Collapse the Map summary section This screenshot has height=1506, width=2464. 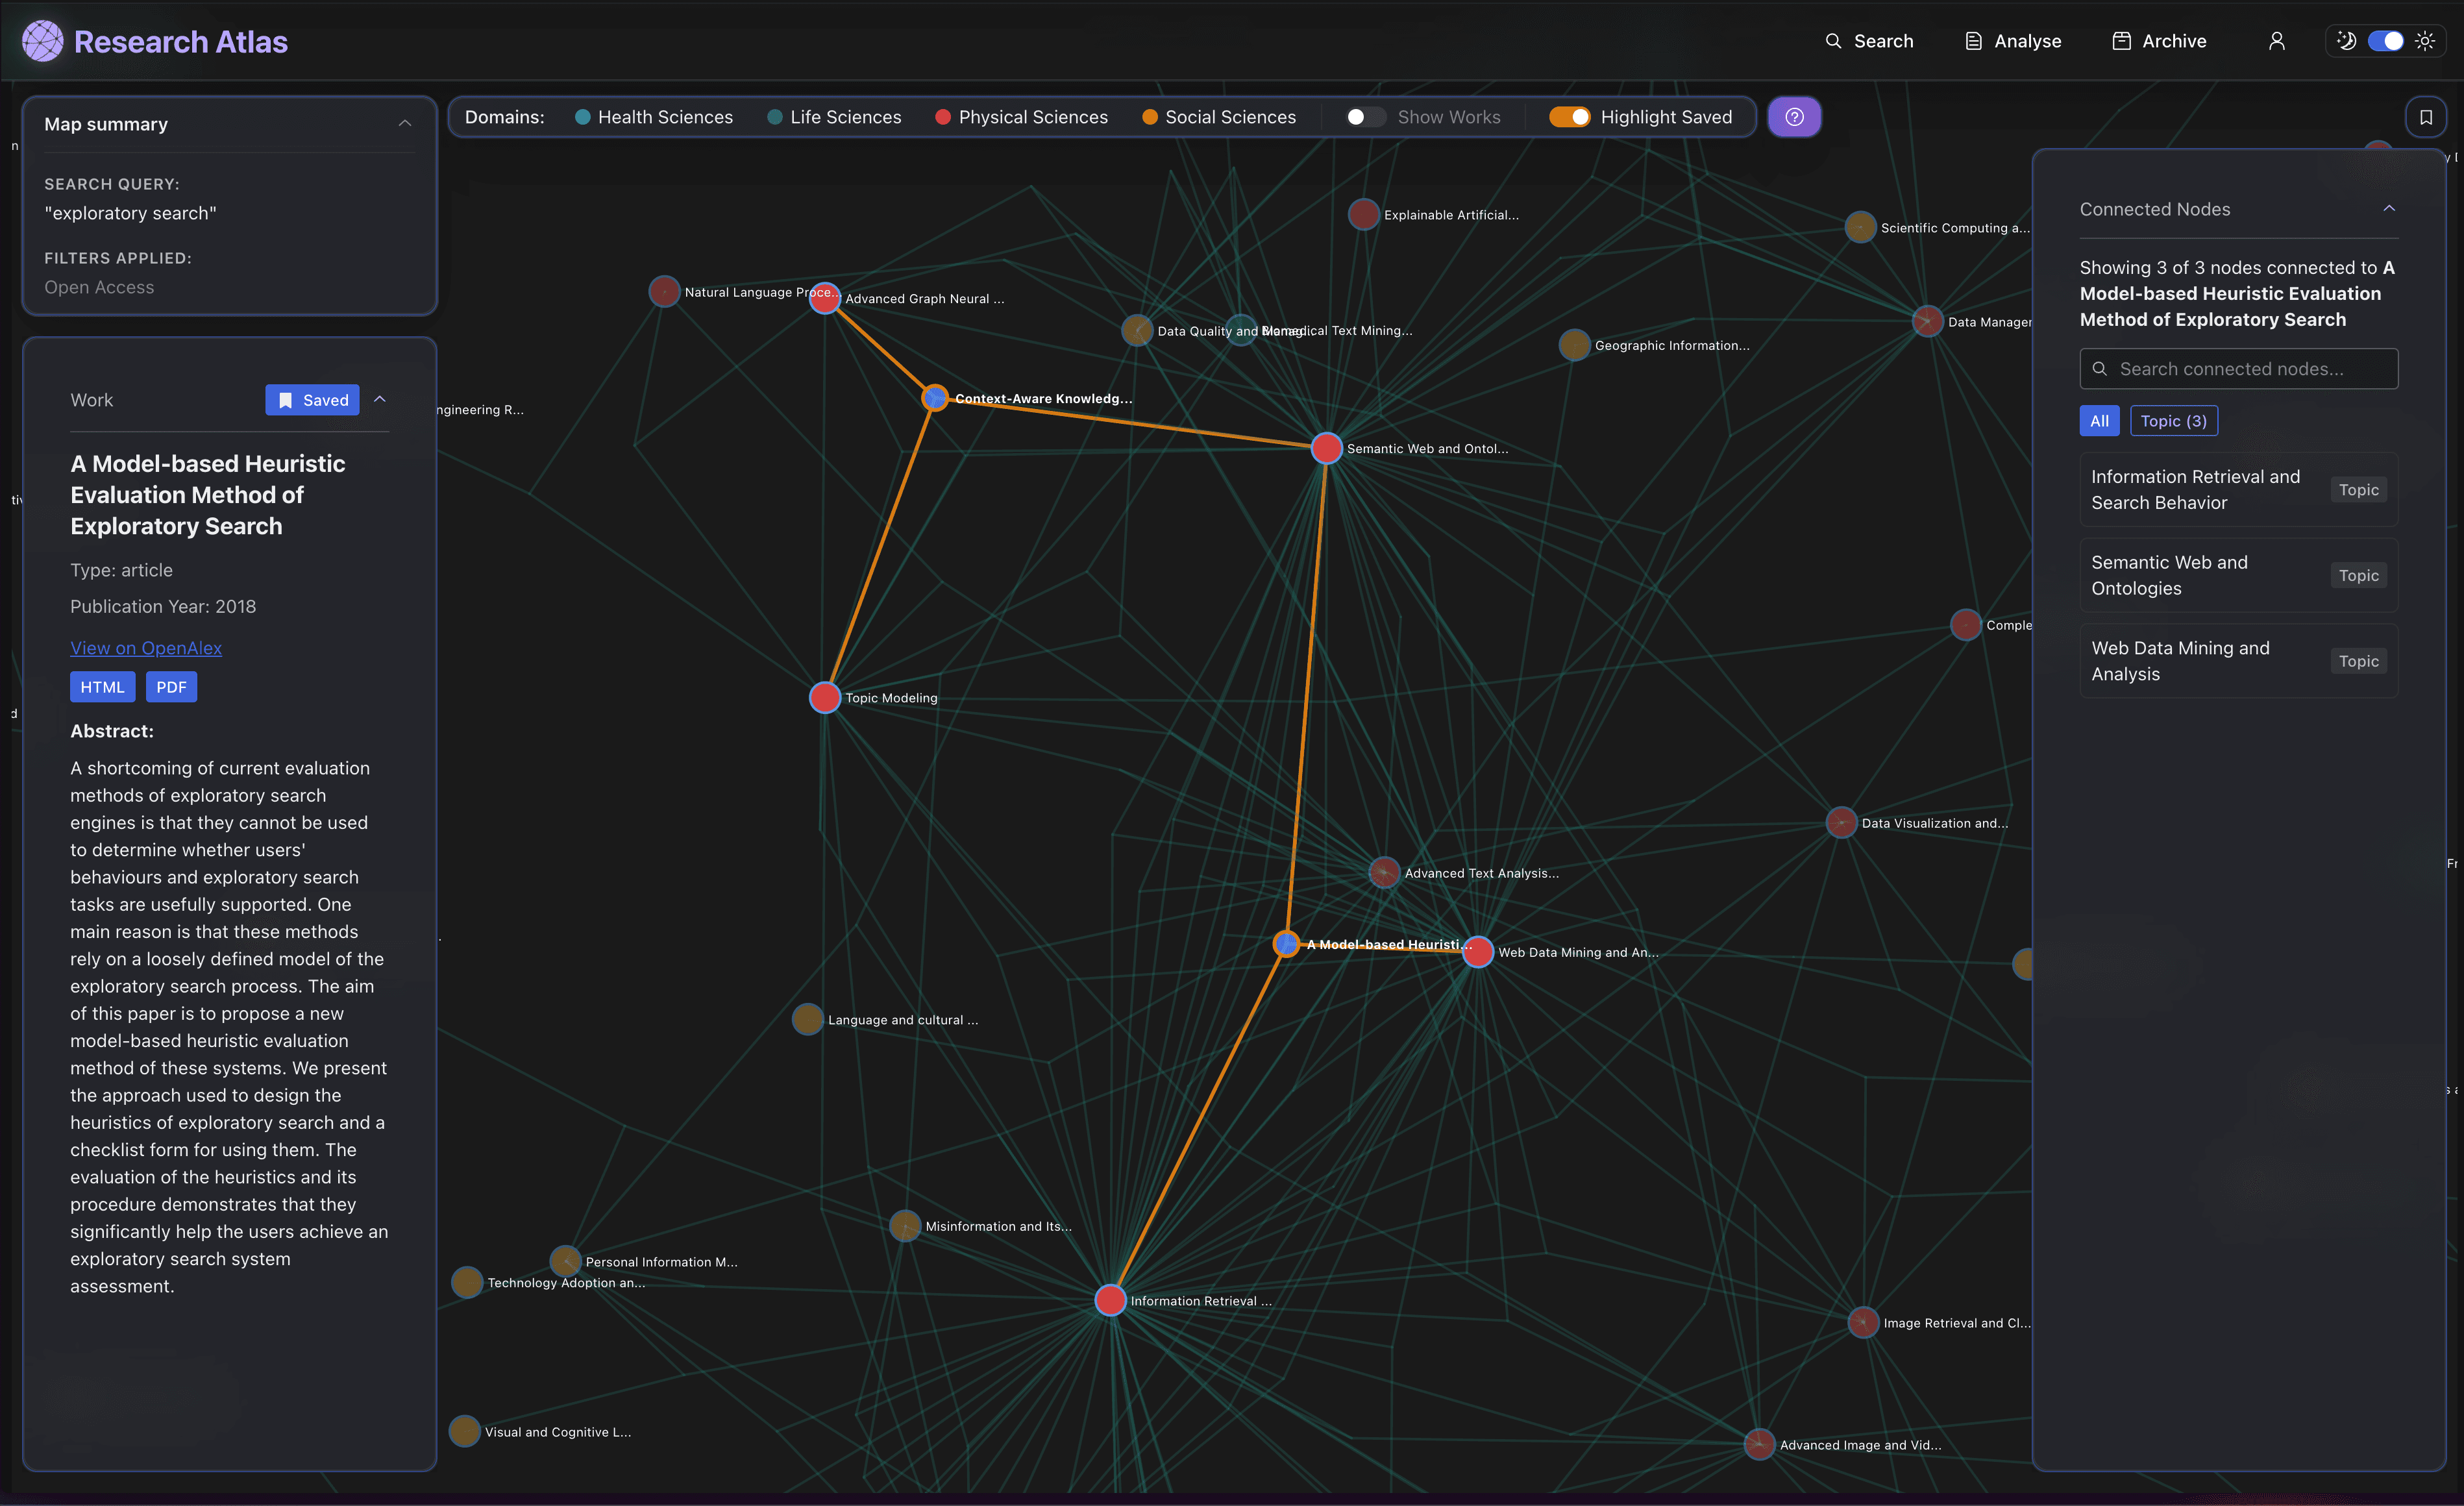[x=405, y=123]
